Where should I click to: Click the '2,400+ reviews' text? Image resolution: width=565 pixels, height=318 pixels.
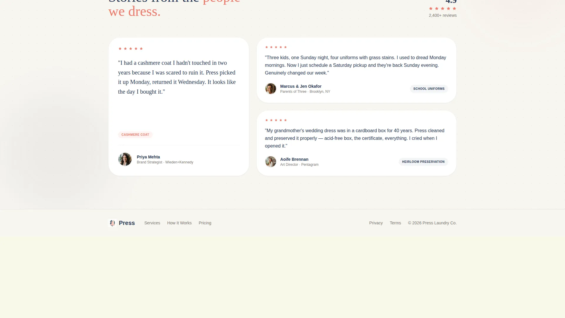443,16
